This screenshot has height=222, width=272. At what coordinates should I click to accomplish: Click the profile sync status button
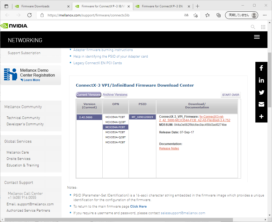pyautogui.click(x=241, y=15)
